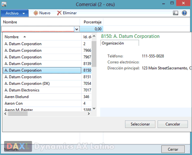The image size is (192, 155).
Task: Click the Cancelar button
Action: (173, 124)
